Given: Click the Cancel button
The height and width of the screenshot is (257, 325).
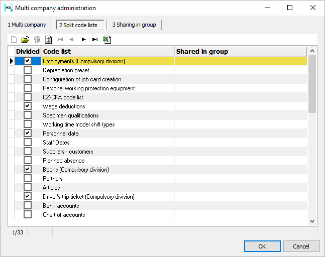Looking at the screenshot, I should 301,246.
